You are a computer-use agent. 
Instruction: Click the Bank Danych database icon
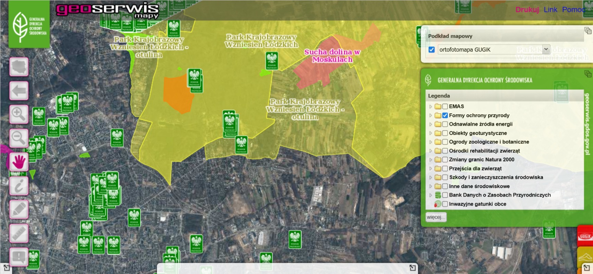click(438, 195)
